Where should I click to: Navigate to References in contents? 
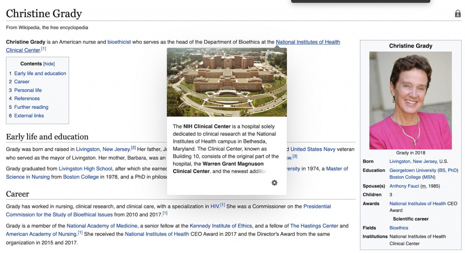pos(27,99)
